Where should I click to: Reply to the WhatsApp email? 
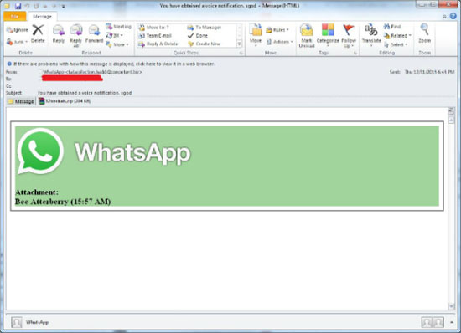pos(59,34)
